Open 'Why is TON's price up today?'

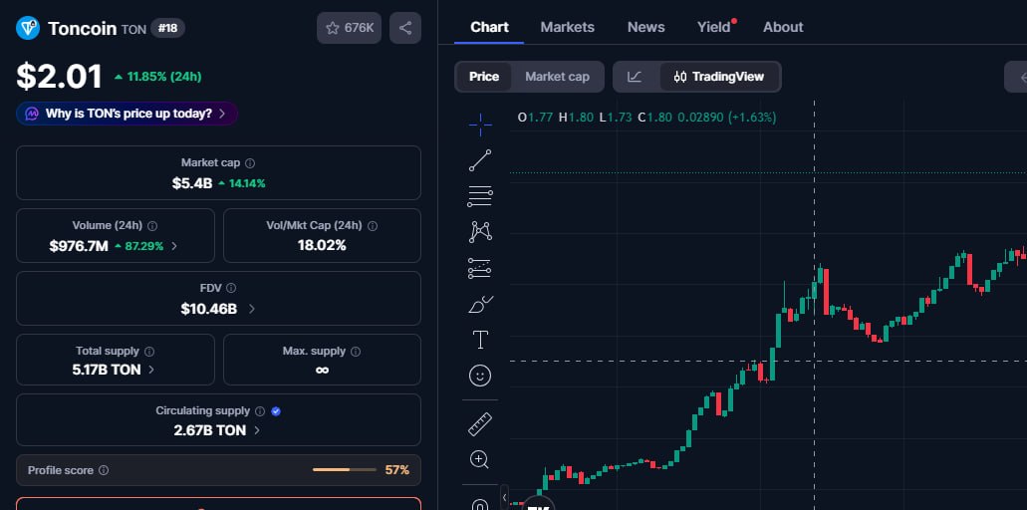tap(128, 114)
